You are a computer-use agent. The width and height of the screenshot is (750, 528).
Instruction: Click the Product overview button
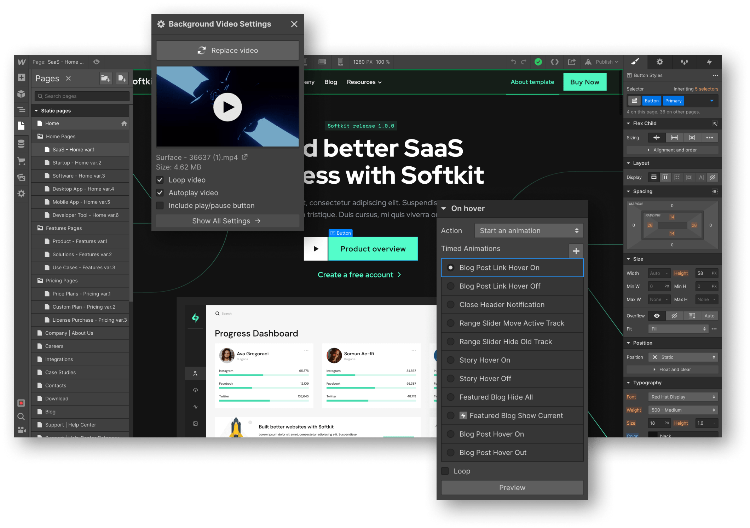click(373, 249)
